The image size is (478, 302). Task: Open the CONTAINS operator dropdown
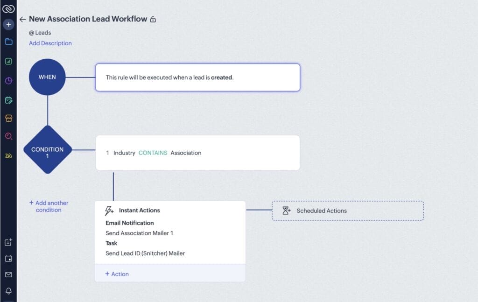(153, 153)
